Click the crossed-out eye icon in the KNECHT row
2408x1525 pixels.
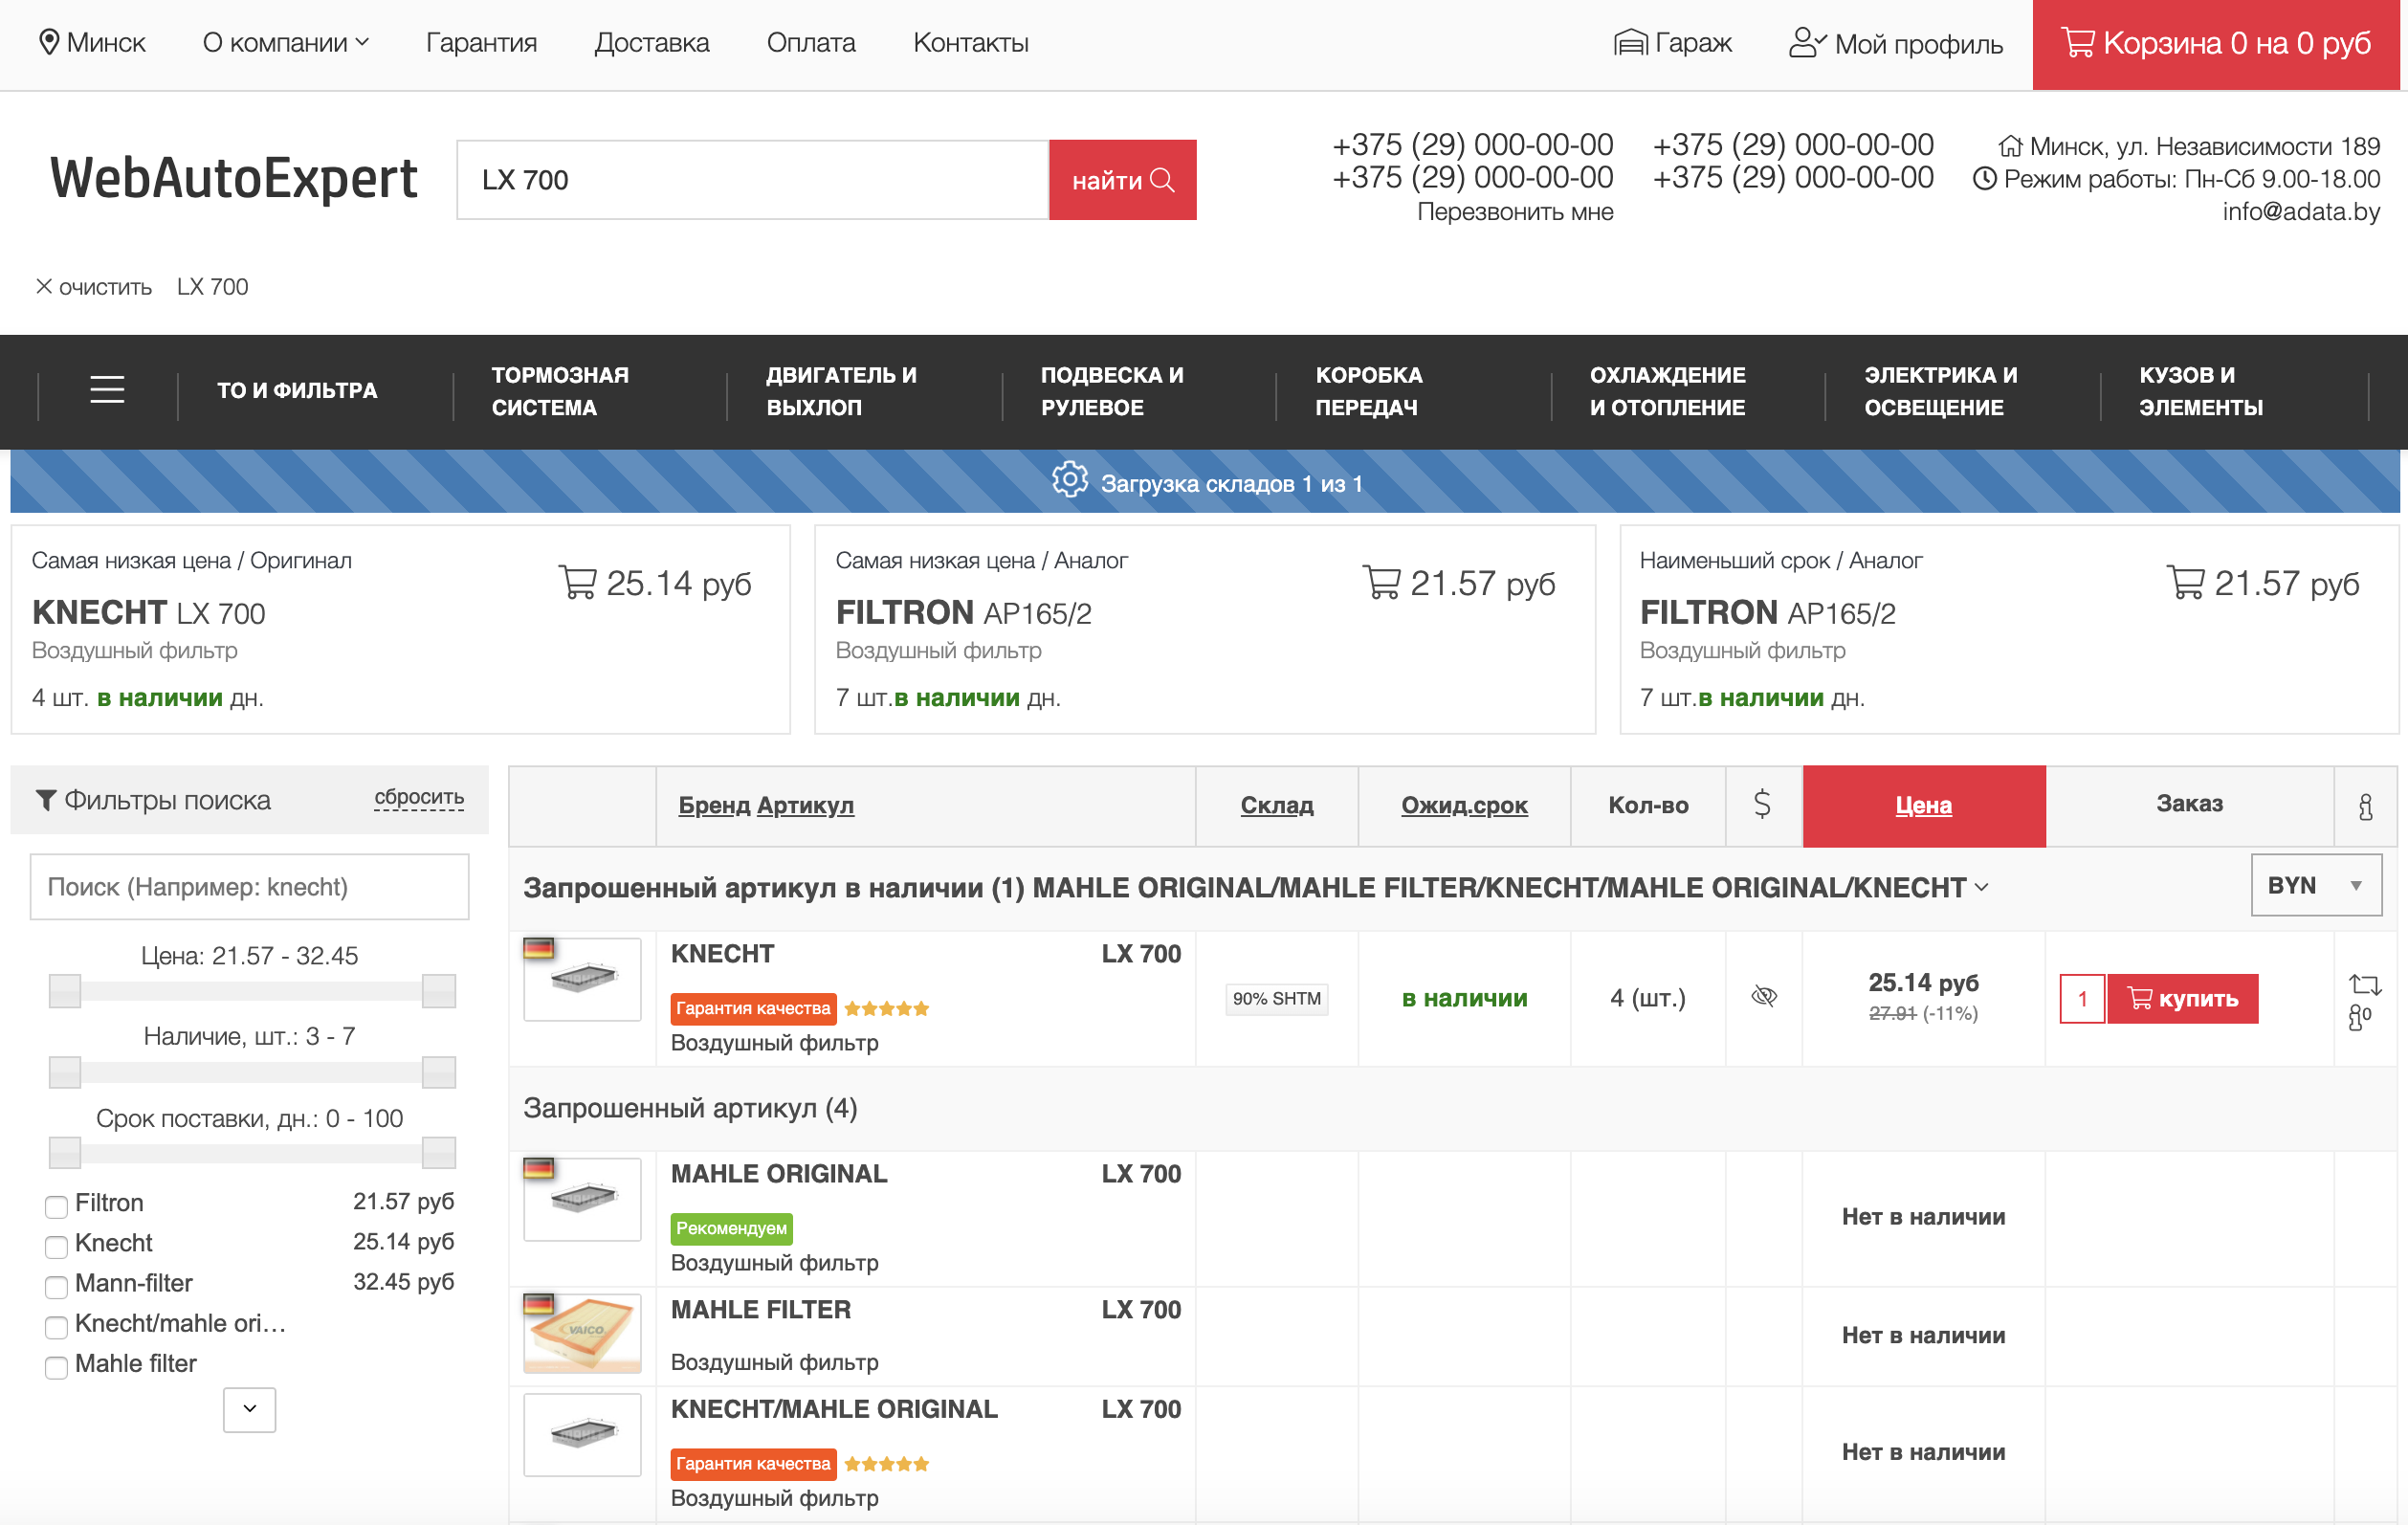(1764, 996)
